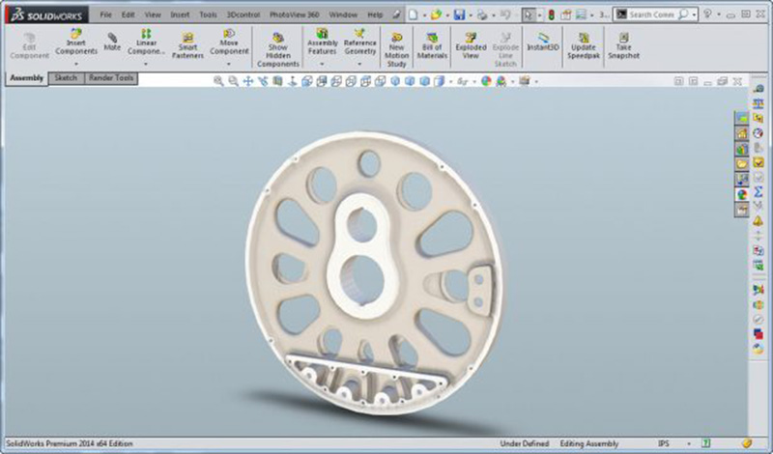The height and width of the screenshot is (454, 773).
Task: Switch to Render Tools tab
Action: 111,78
